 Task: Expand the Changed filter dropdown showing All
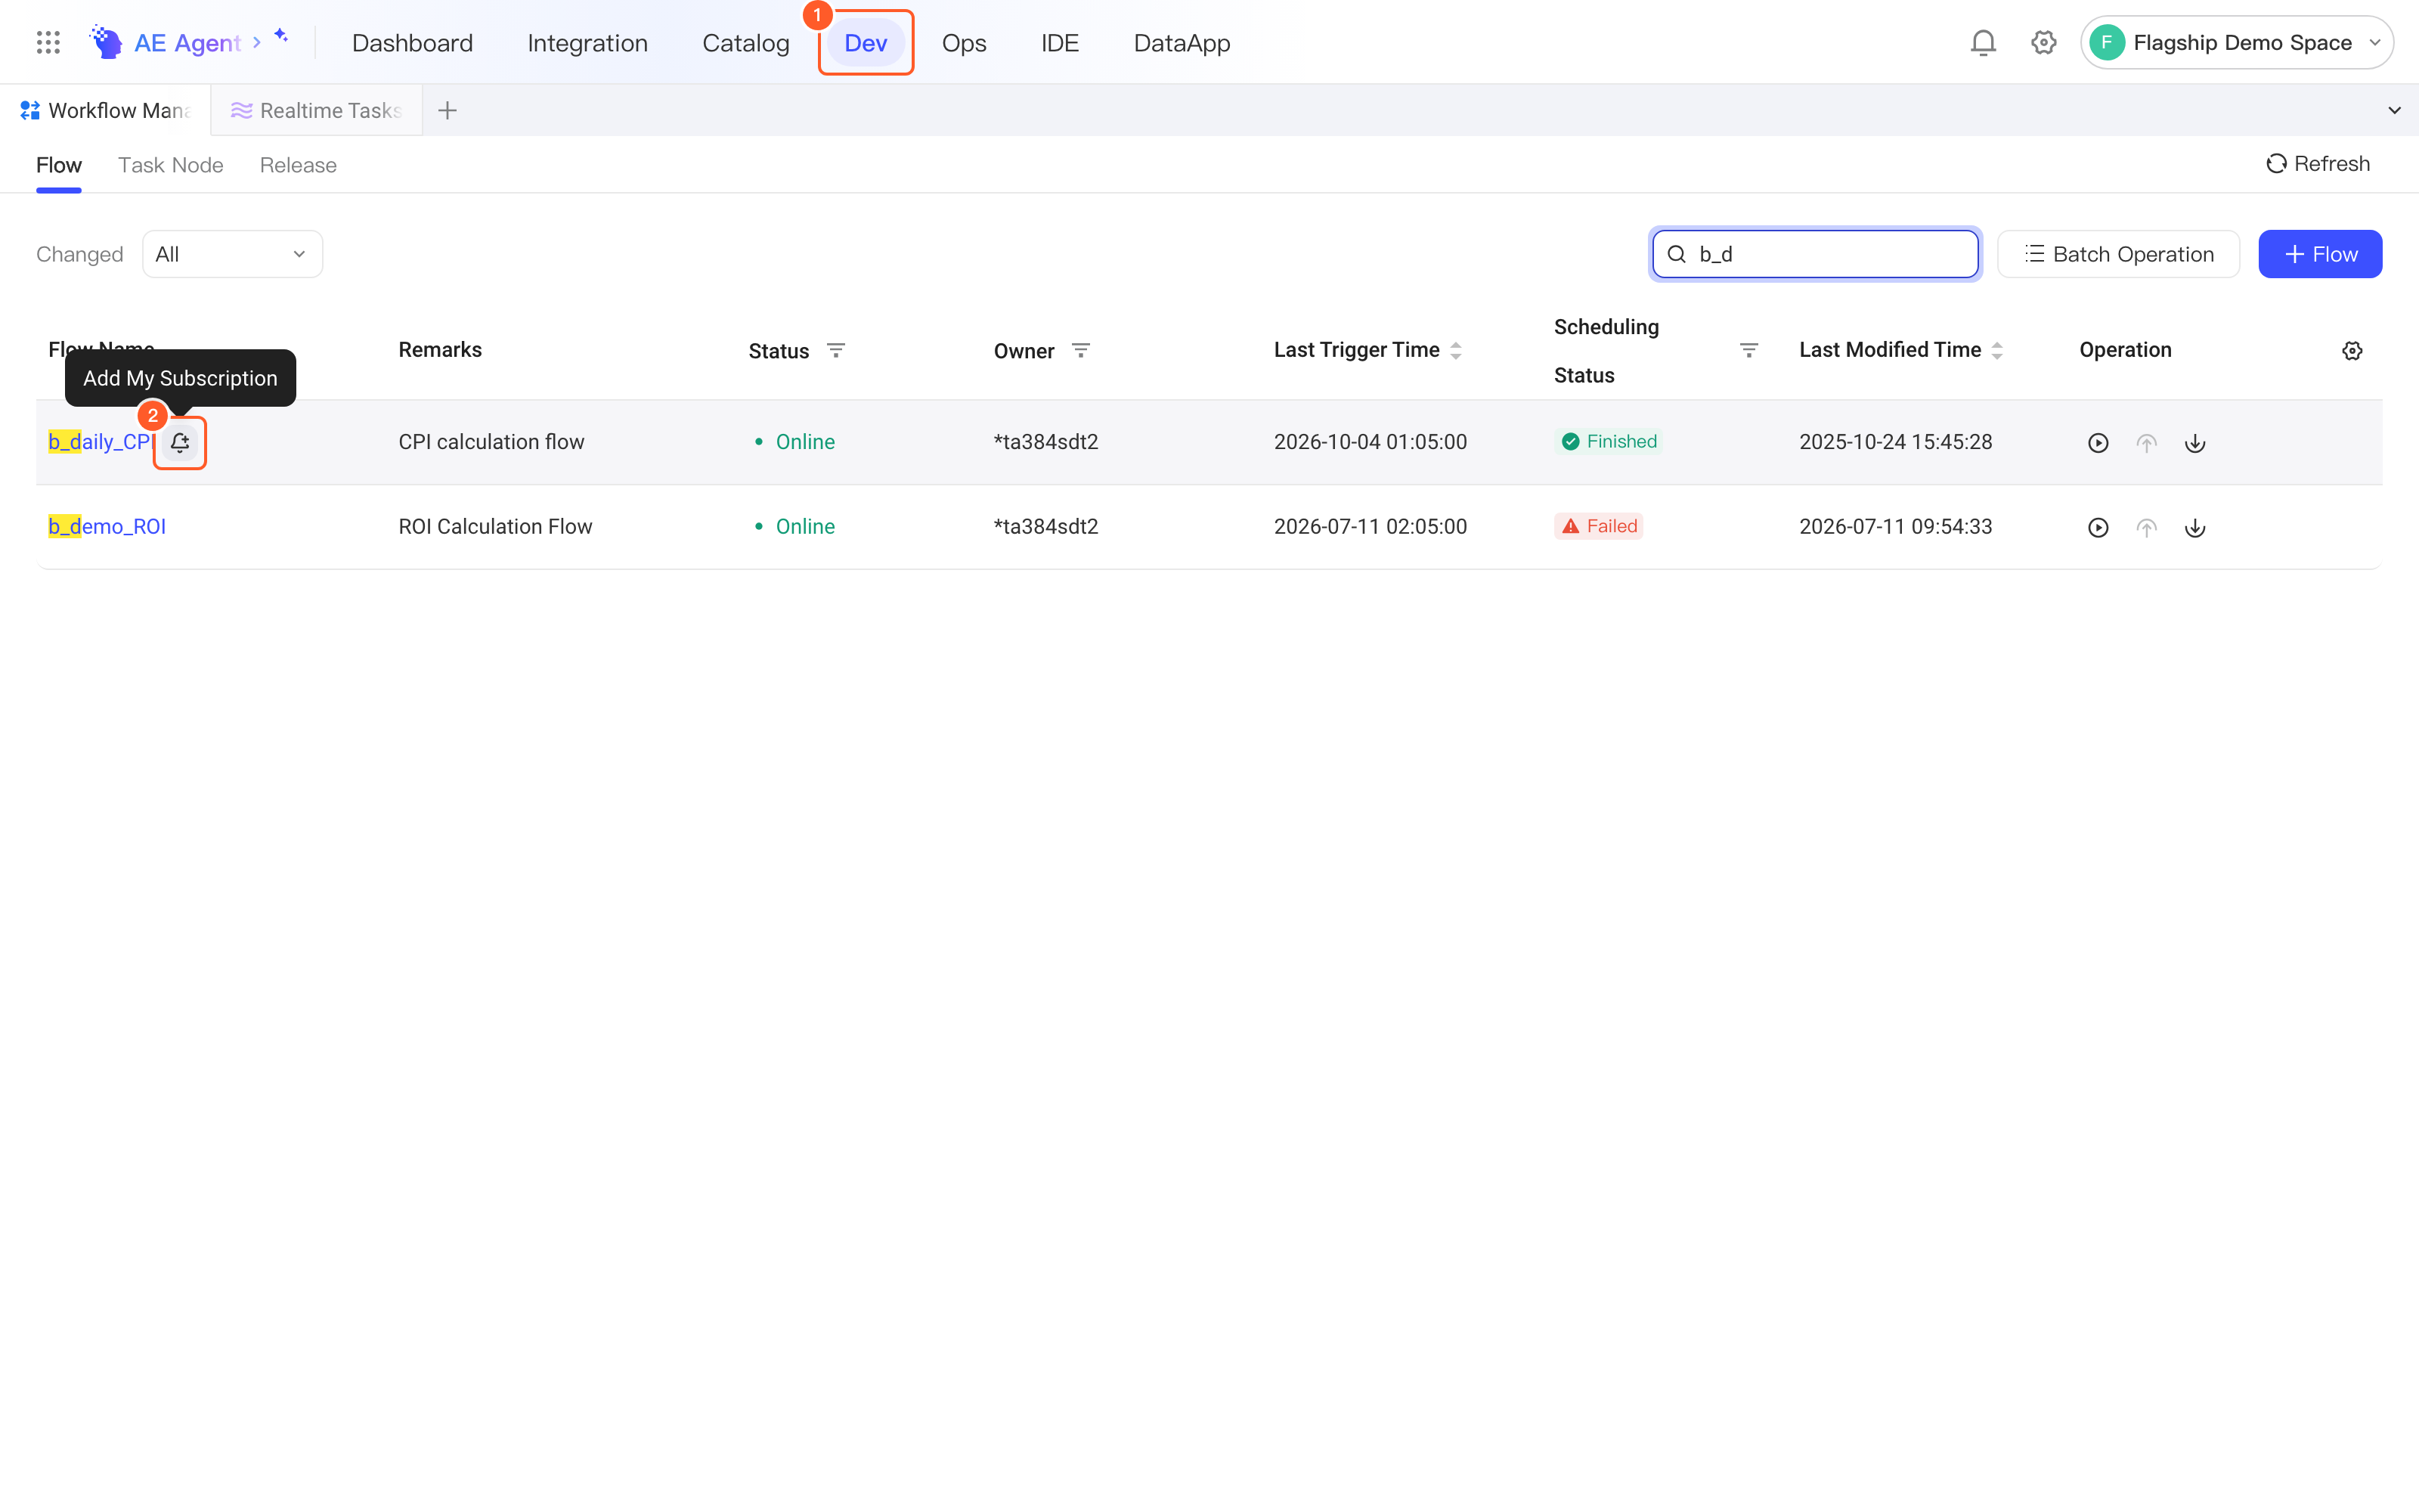coord(232,254)
